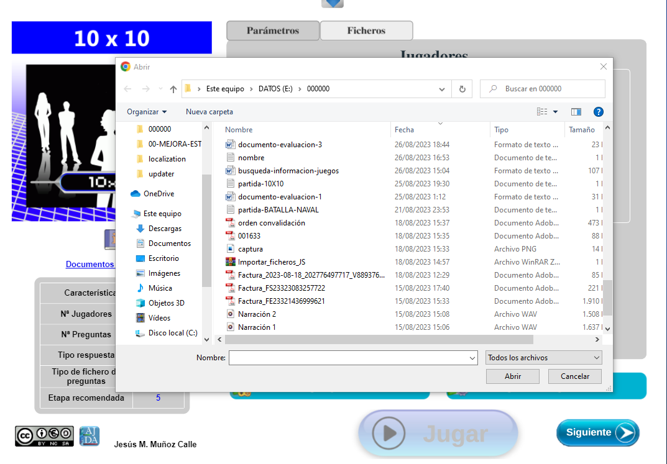Switch to the Parámetros tab
The height and width of the screenshot is (464, 667).
[x=272, y=30]
